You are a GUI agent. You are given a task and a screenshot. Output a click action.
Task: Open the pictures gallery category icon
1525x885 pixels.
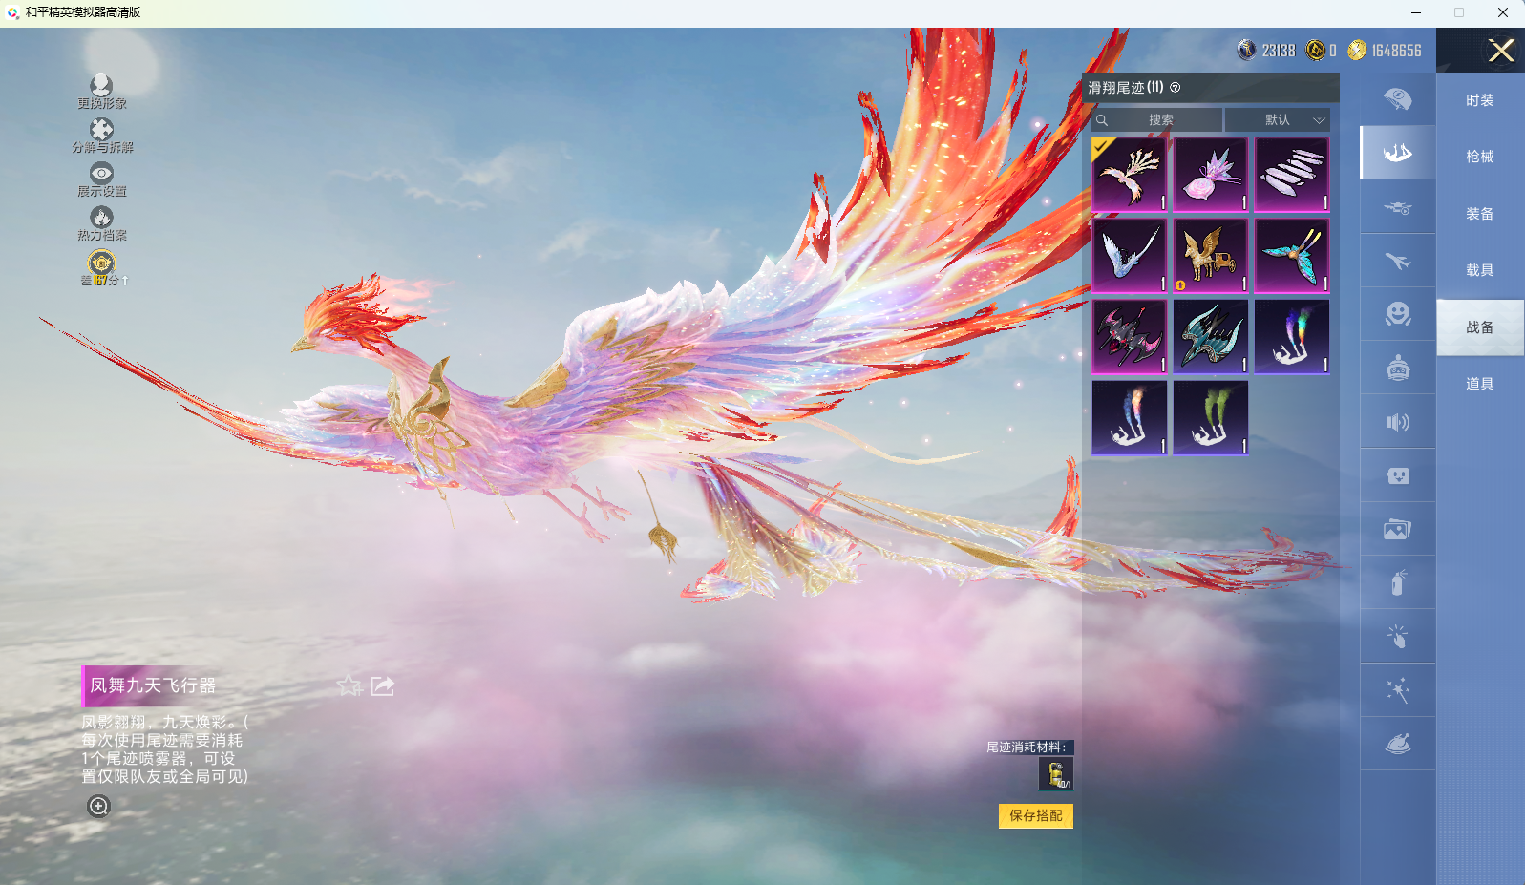click(x=1398, y=529)
